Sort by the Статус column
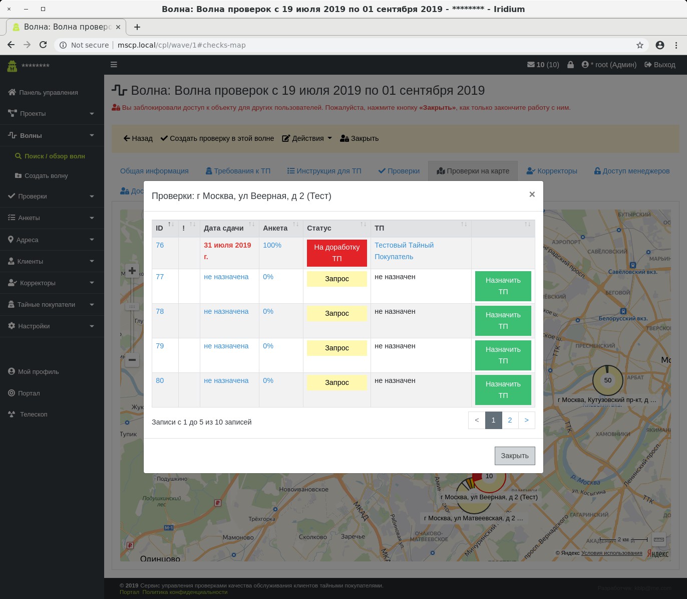The height and width of the screenshot is (599, 687). 337,228
